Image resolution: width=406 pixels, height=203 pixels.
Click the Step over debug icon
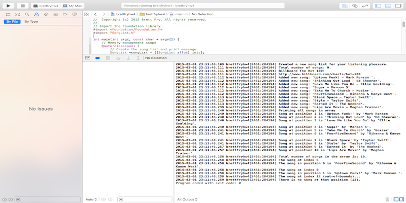coord(118,58)
